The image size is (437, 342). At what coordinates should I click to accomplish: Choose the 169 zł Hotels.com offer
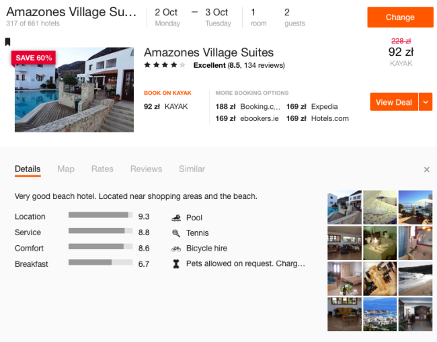click(317, 119)
